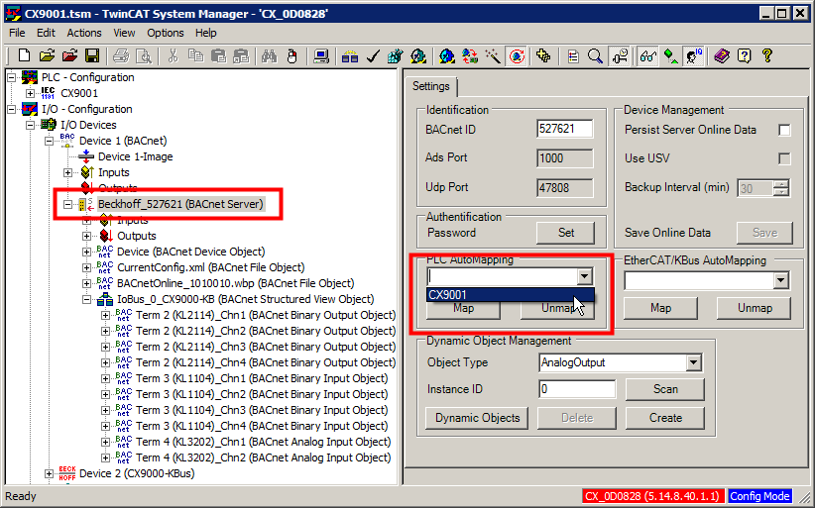The height and width of the screenshot is (508, 815).
Task: Open the File menu
Action: click(17, 33)
